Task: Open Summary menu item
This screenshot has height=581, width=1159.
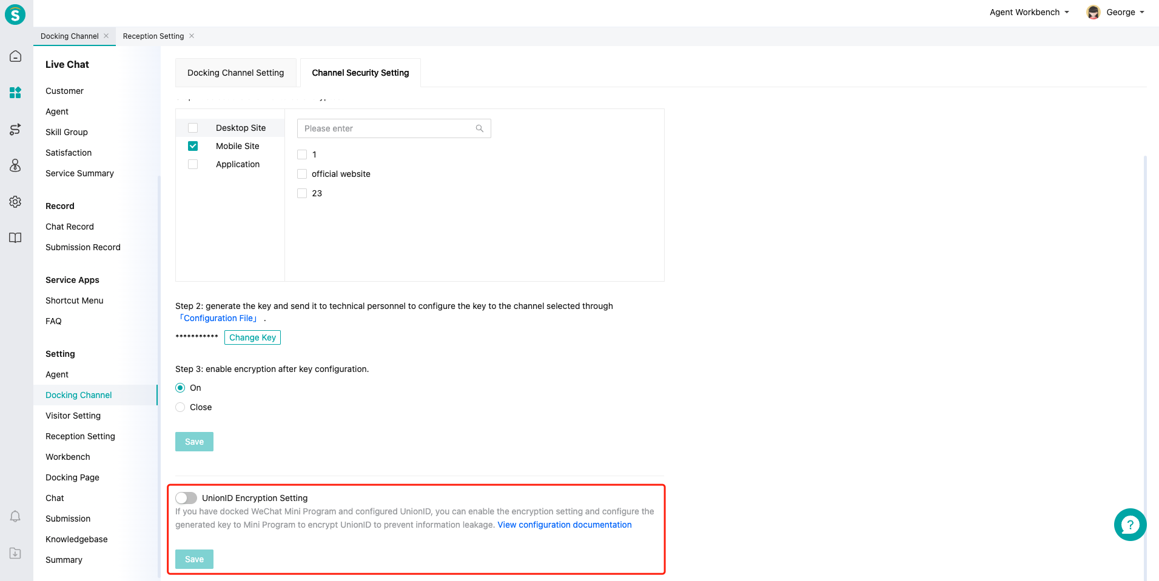Action: [x=64, y=560]
